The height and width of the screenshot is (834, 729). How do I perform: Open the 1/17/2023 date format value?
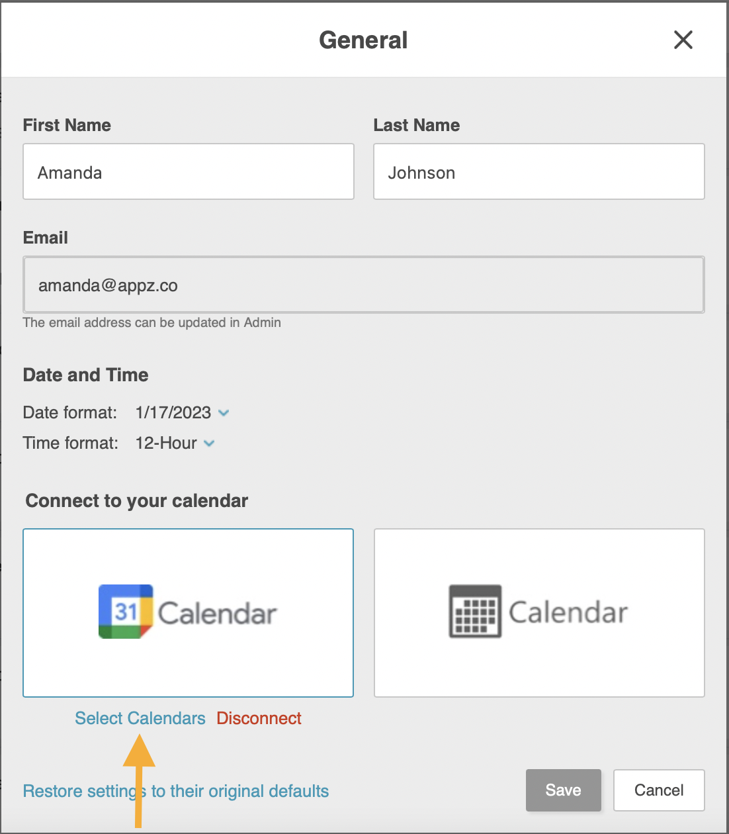click(173, 412)
